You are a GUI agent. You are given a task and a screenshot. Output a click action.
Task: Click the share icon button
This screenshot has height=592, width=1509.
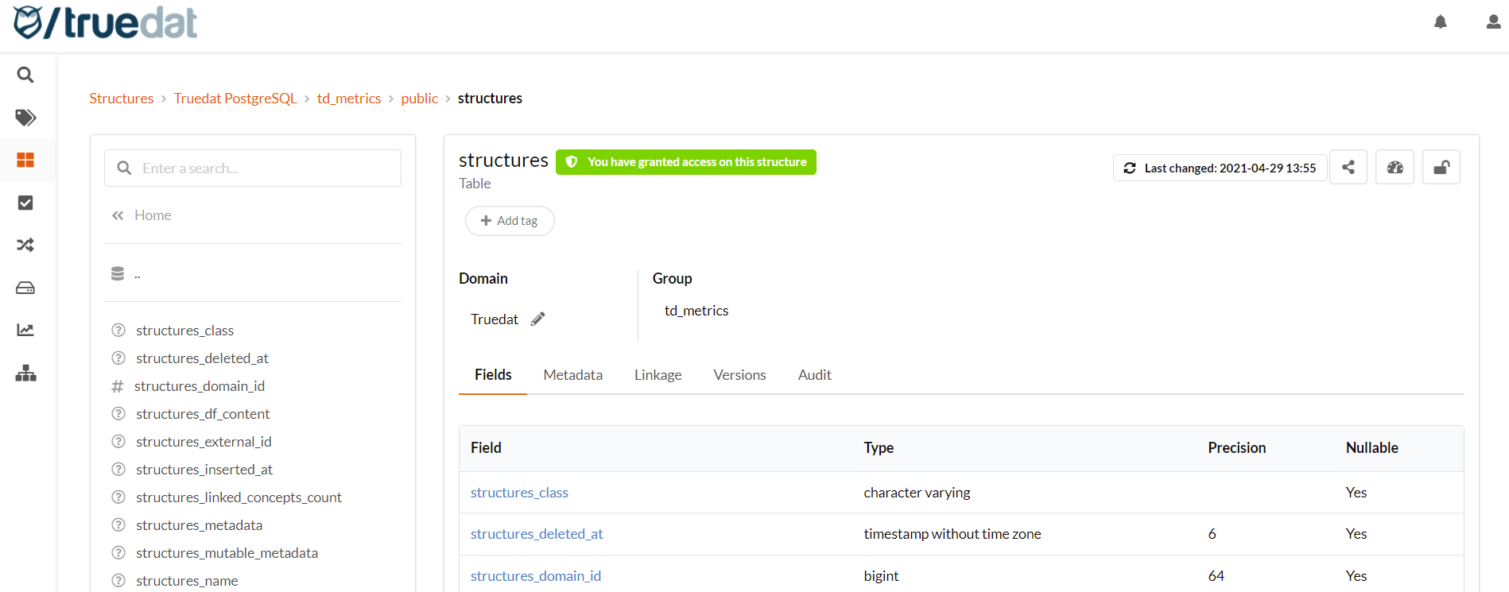point(1348,168)
